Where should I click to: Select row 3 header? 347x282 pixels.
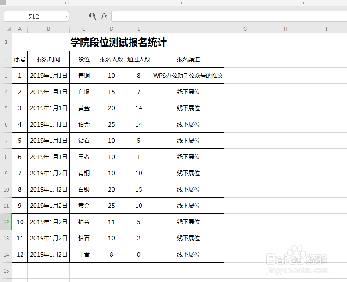tap(6, 76)
